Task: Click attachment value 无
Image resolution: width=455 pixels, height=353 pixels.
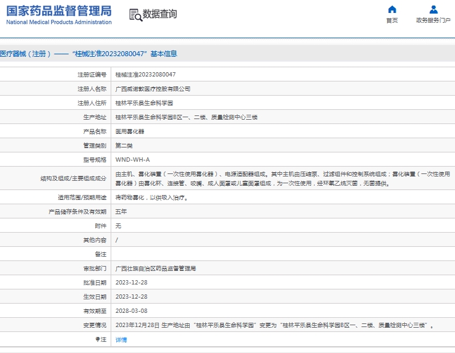Action: tap(118, 226)
